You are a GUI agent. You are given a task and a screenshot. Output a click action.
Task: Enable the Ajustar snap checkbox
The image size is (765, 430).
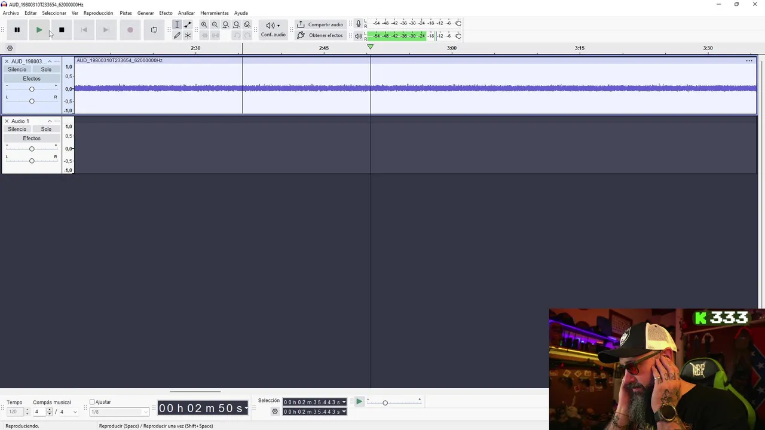[x=92, y=402]
